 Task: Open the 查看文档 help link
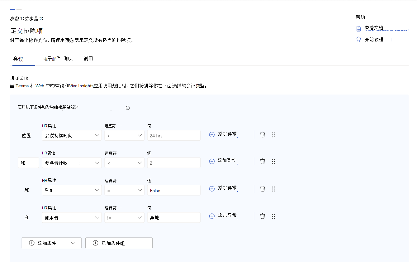click(374, 28)
